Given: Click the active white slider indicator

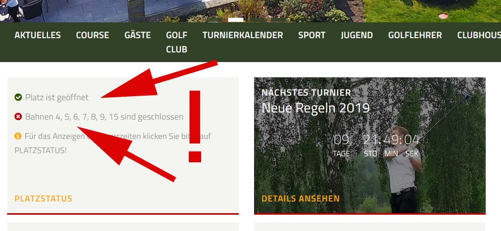Looking at the screenshot, I should [236, 20].
